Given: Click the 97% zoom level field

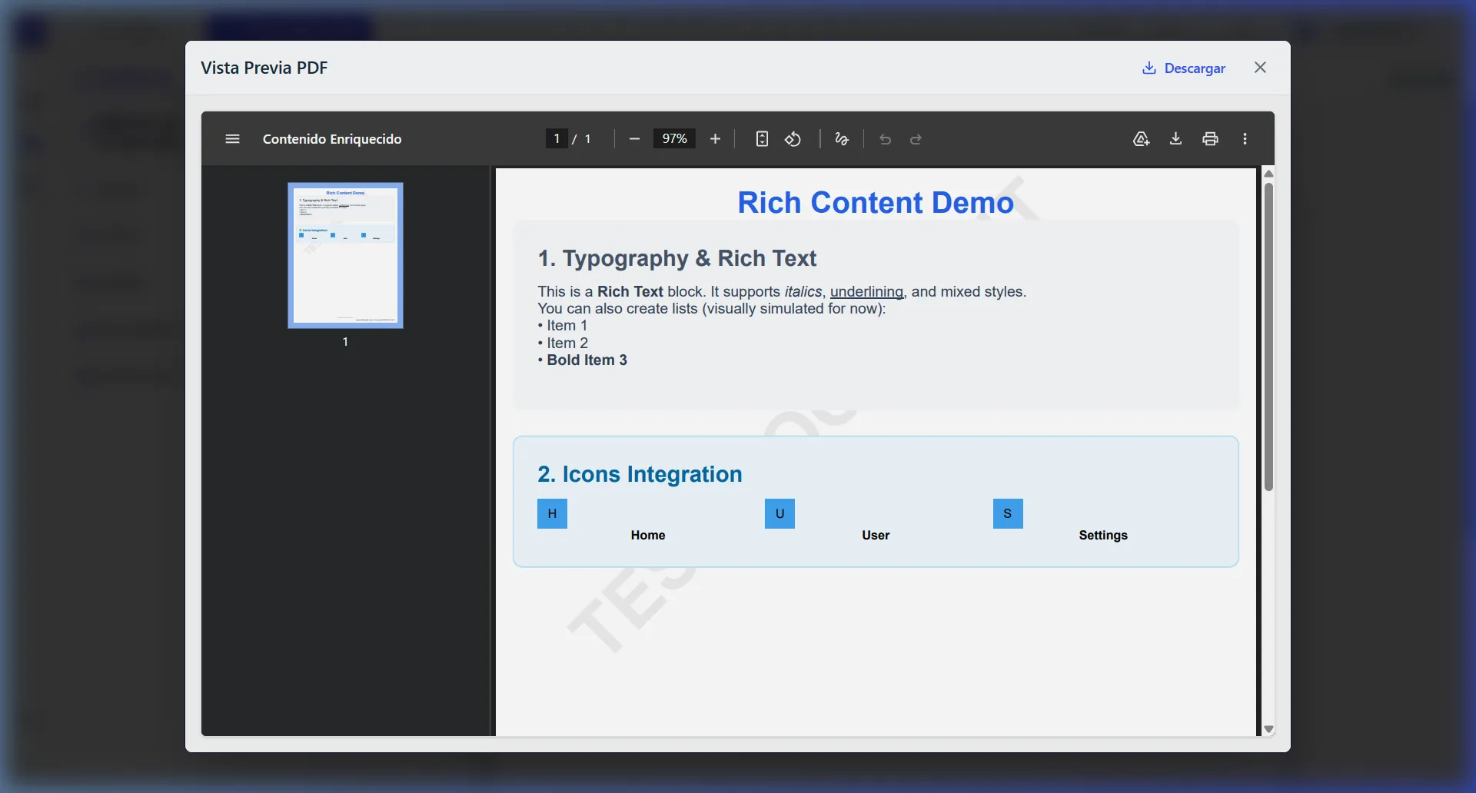Looking at the screenshot, I should [x=674, y=138].
